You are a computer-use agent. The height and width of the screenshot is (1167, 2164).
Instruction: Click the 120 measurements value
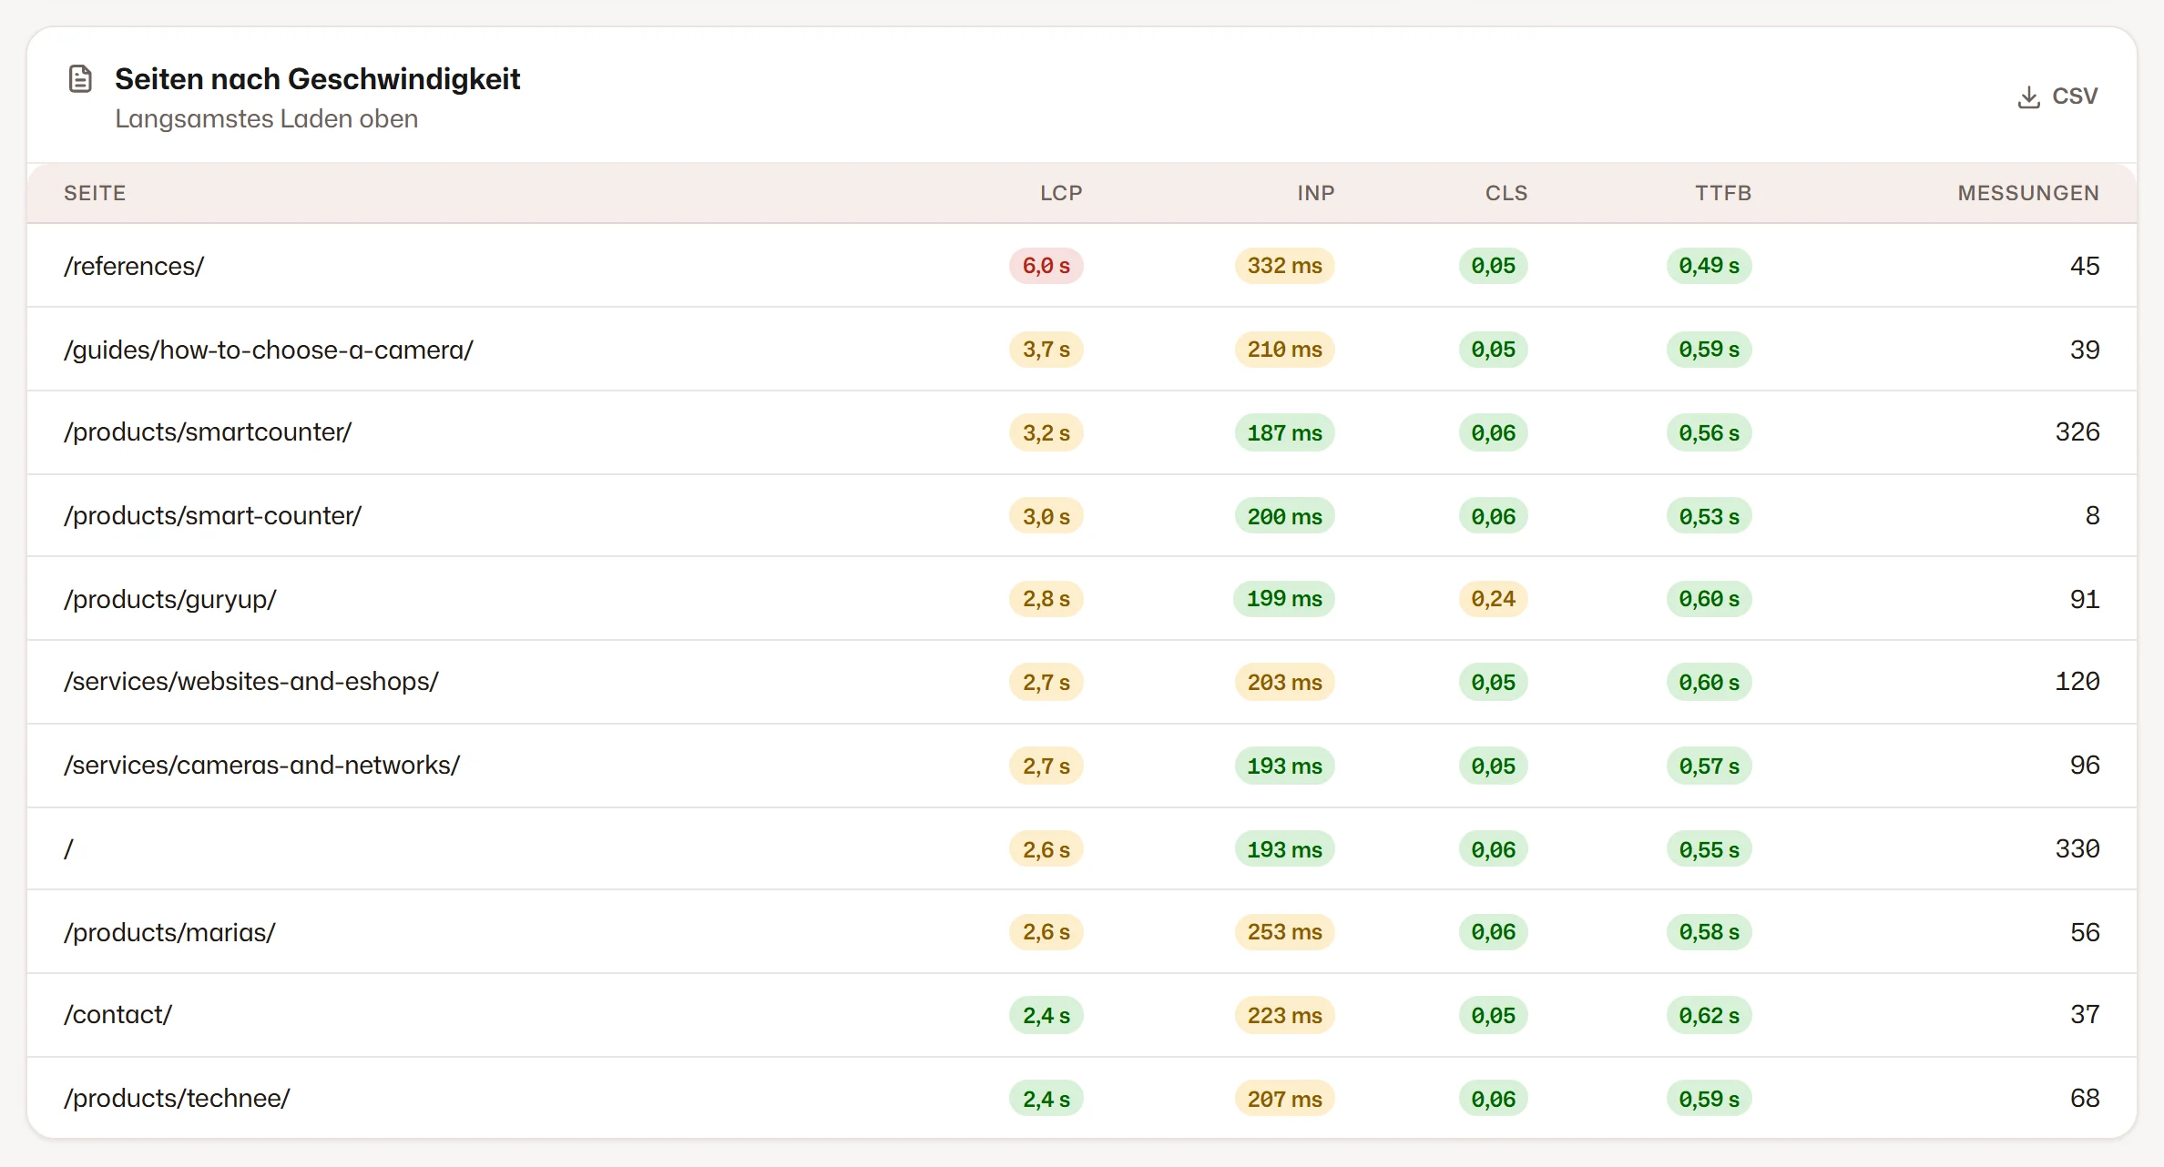(2077, 682)
